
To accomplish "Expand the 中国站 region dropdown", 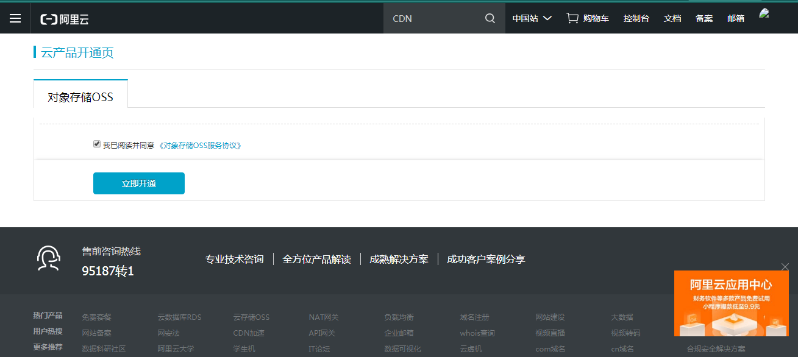I will click(x=532, y=18).
